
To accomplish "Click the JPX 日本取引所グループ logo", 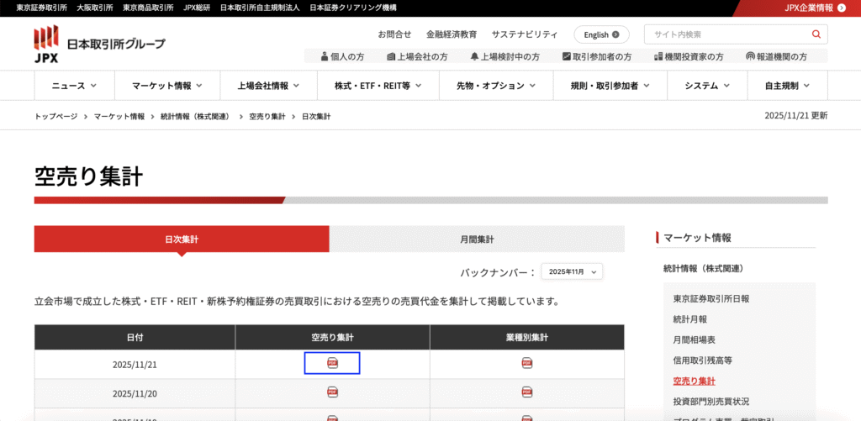I will [99, 42].
